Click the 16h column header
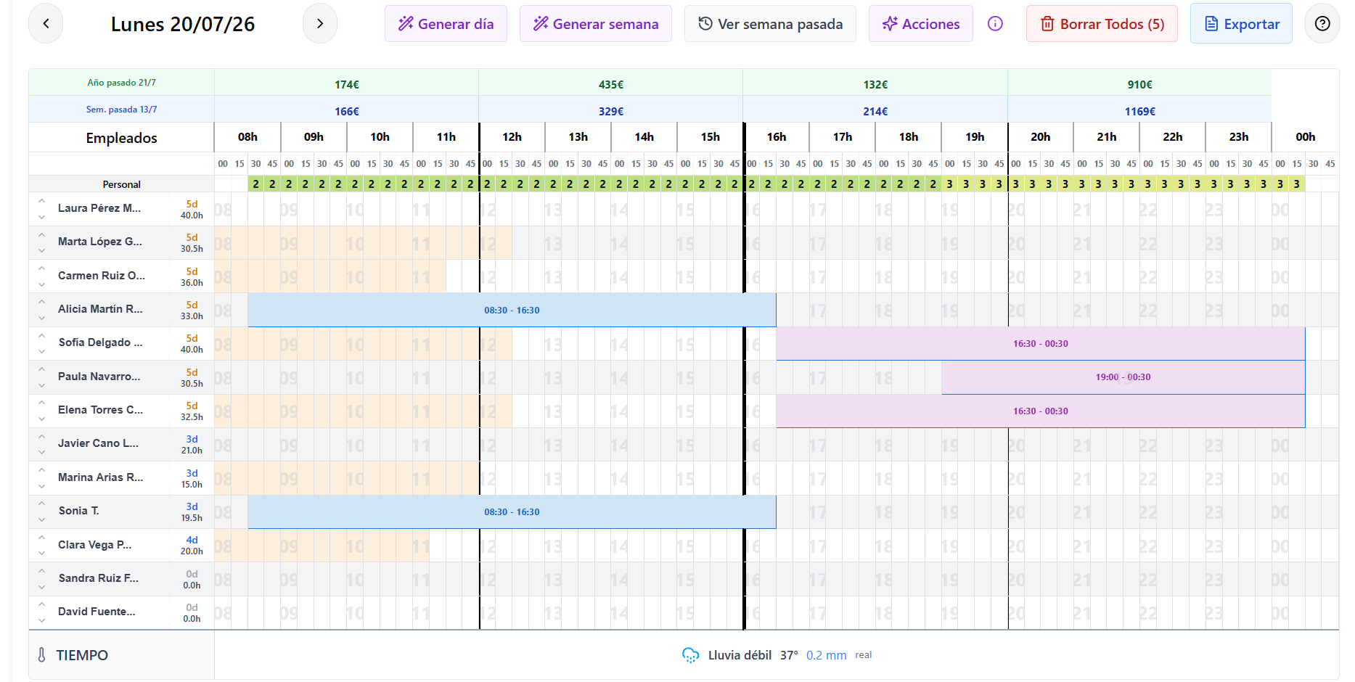 (777, 137)
